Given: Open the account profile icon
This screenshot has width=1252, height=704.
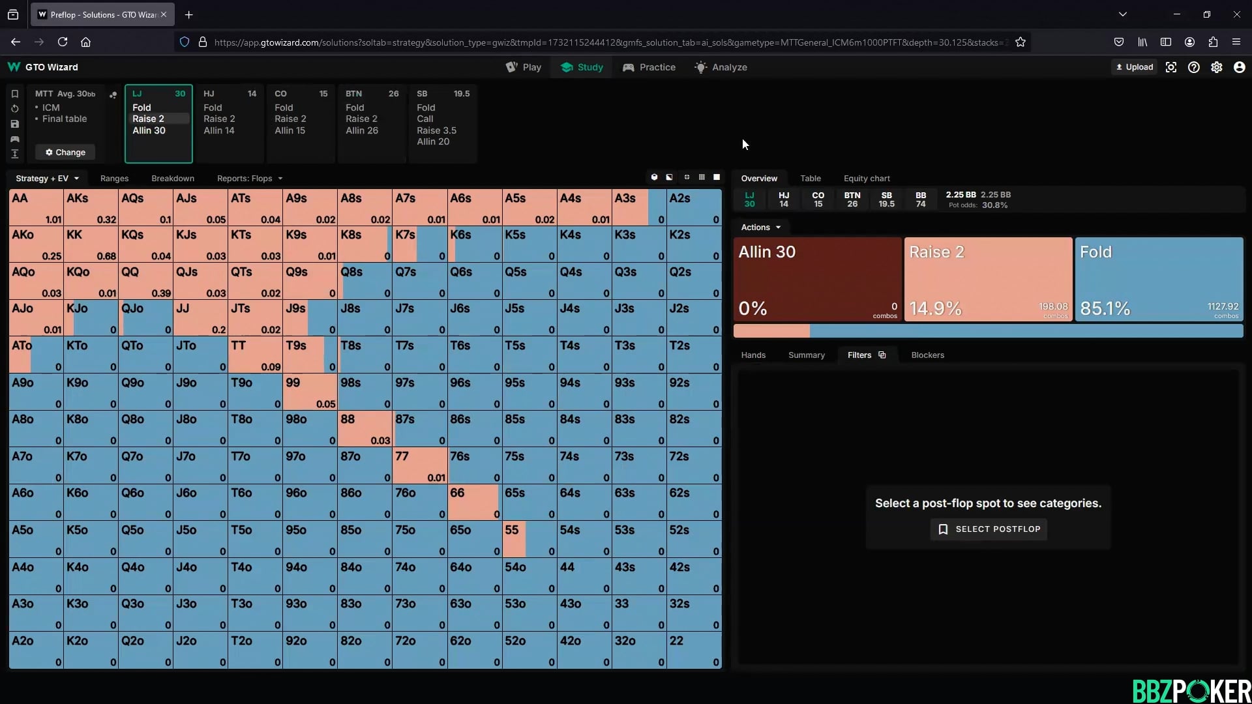Looking at the screenshot, I should tap(1240, 67).
